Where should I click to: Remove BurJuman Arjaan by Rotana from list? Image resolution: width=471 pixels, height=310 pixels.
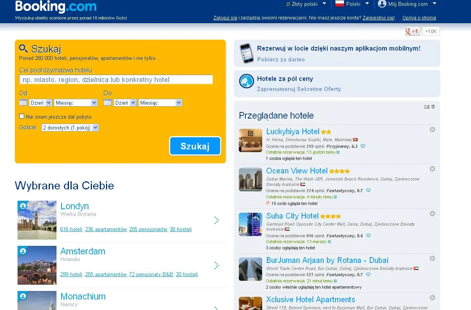click(432, 258)
